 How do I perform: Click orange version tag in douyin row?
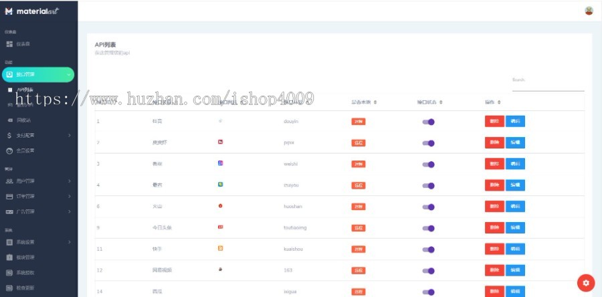tap(359, 122)
